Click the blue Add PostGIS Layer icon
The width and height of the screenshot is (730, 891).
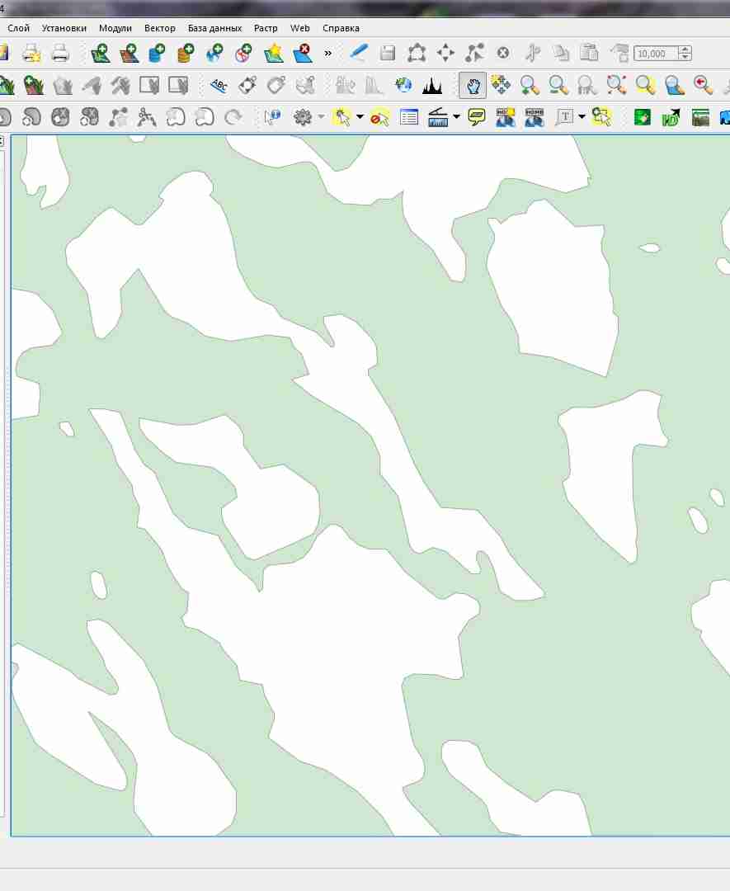pyautogui.click(x=157, y=54)
